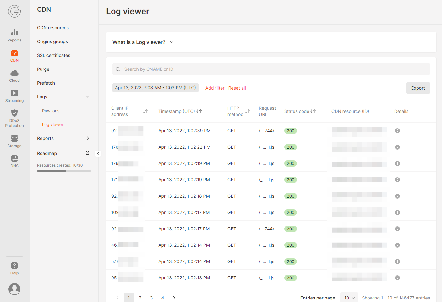Viewport: 442px width, 302px height.
Task: Open the entries per page dropdown
Action: (x=349, y=298)
